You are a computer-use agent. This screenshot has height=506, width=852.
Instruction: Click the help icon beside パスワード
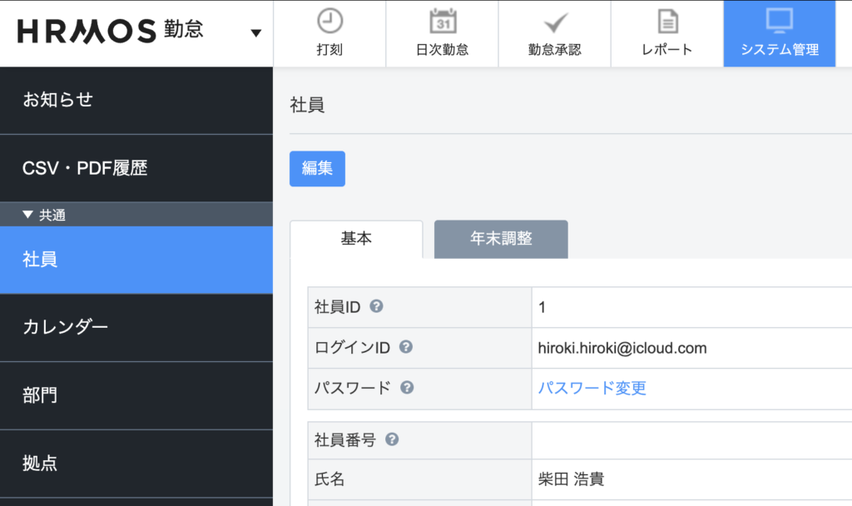tap(407, 388)
